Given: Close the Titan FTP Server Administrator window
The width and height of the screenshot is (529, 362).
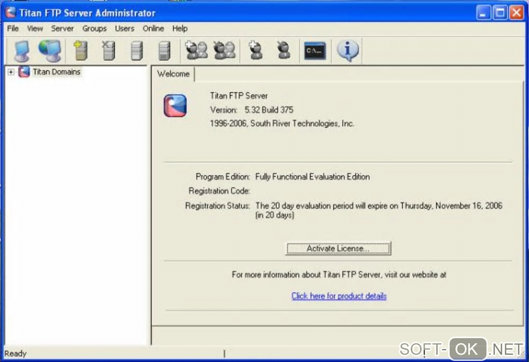Looking at the screenshot, I should (x=516, y=13).
